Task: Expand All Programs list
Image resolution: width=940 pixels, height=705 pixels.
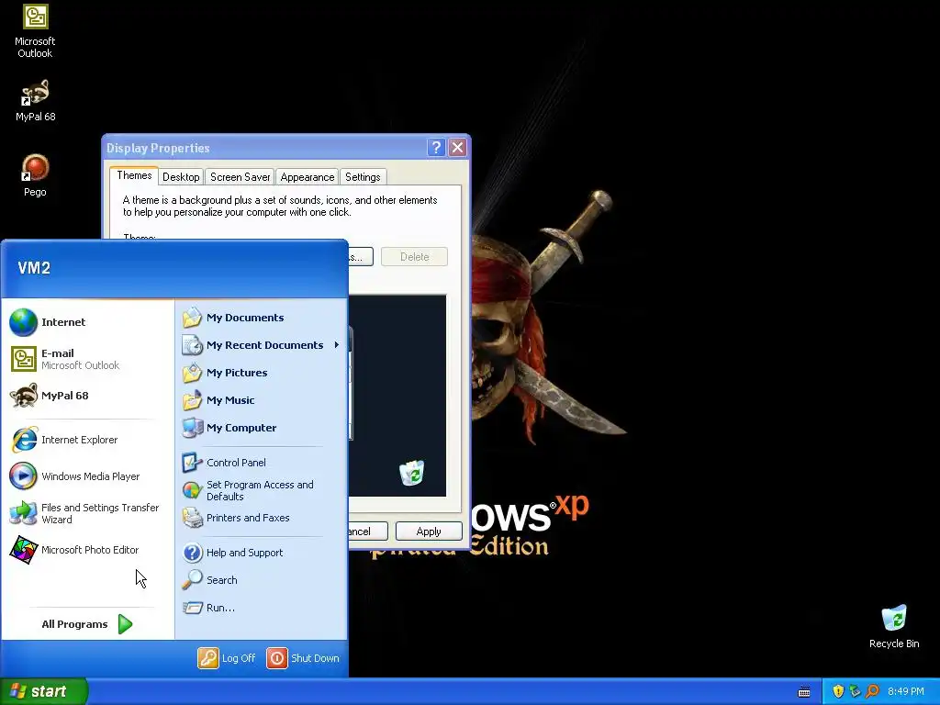Action: point(87,624)
